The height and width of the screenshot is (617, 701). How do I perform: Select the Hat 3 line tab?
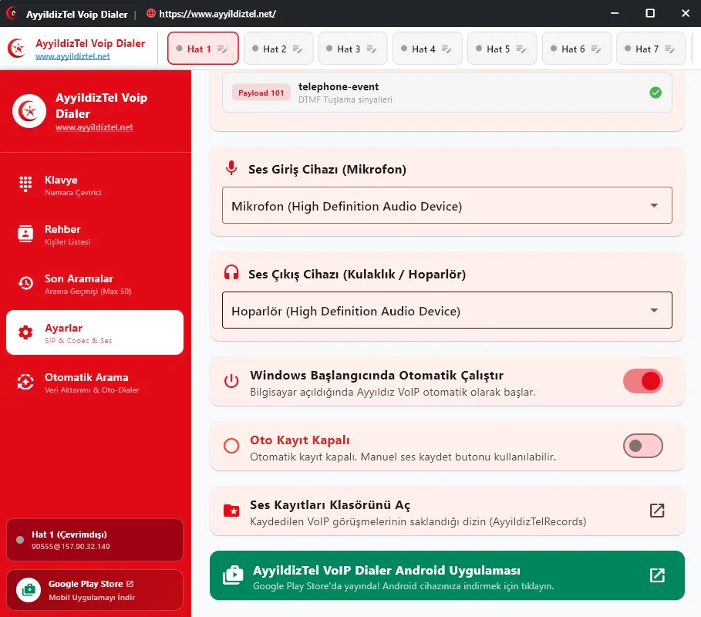352,49
